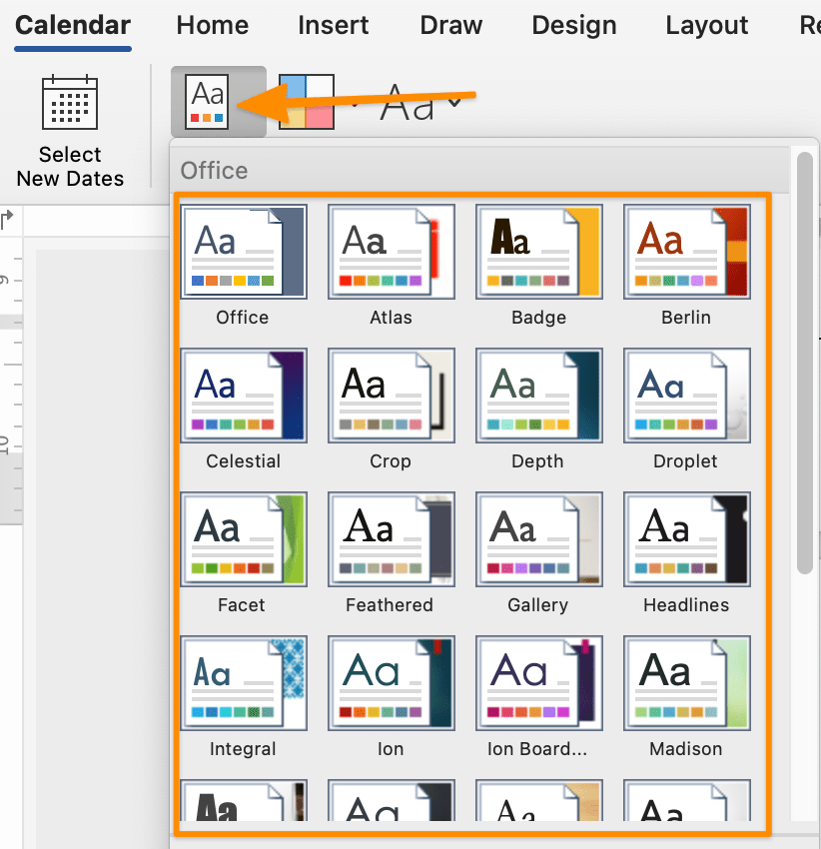Screen dimensions: 821x849
Task: Apply the Integral theme
Action: point(244,683)
